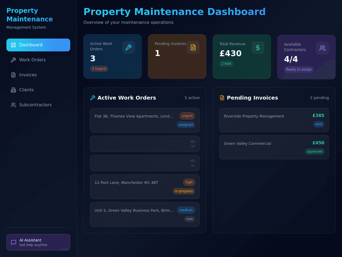This screenshot has width=342, height=257.
Task: Click the urgent priority tag
Action: (187, 116)
